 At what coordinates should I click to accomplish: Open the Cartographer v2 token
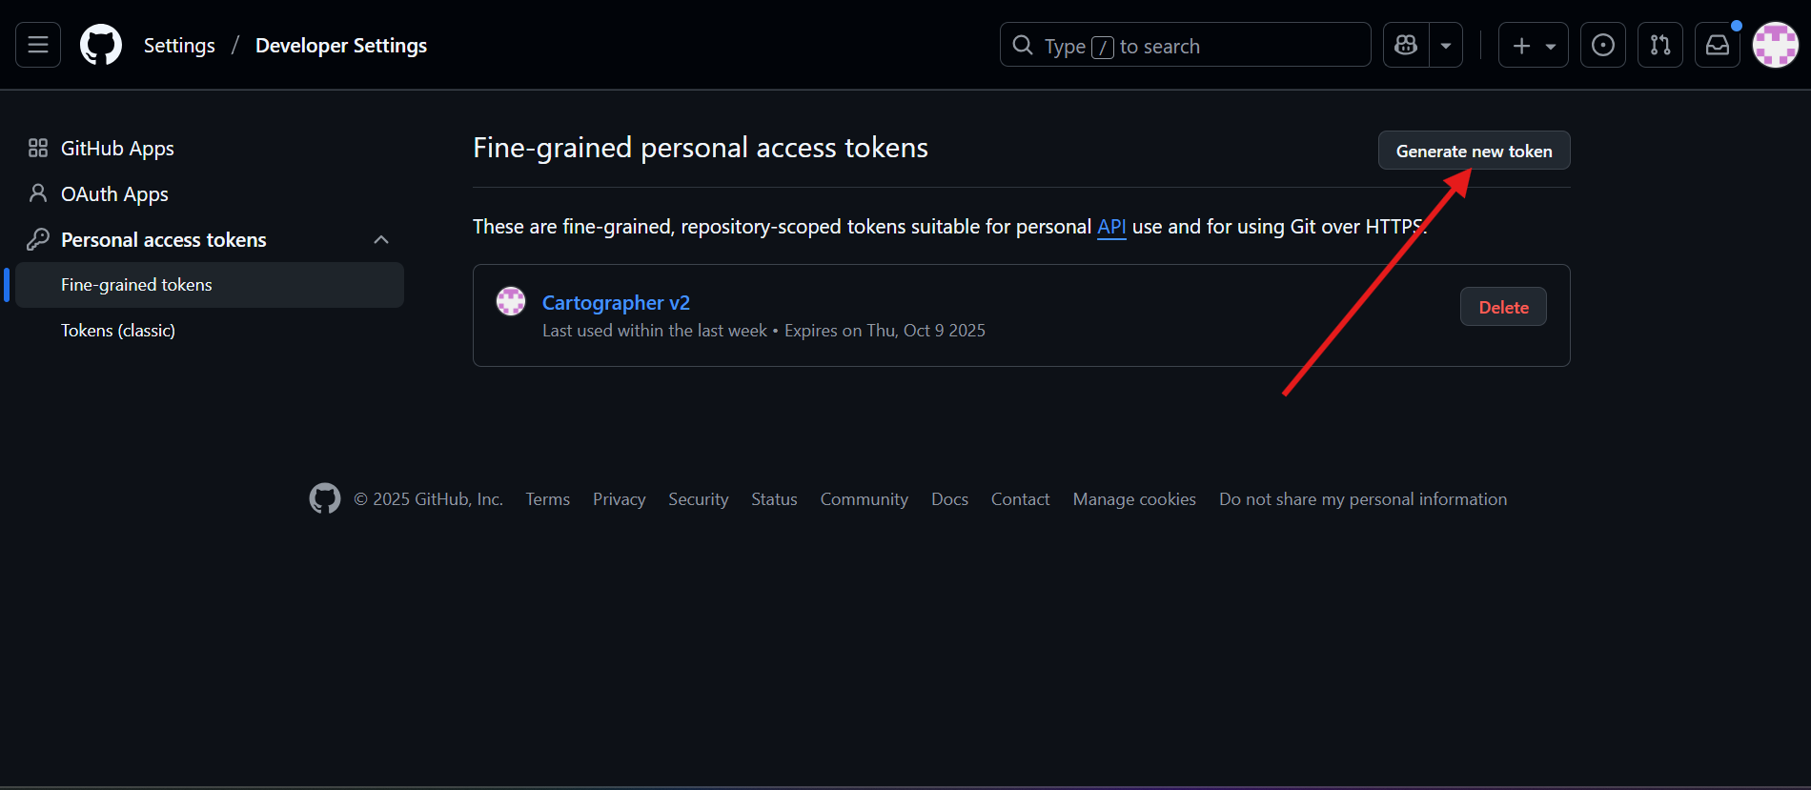pos(616,303)
